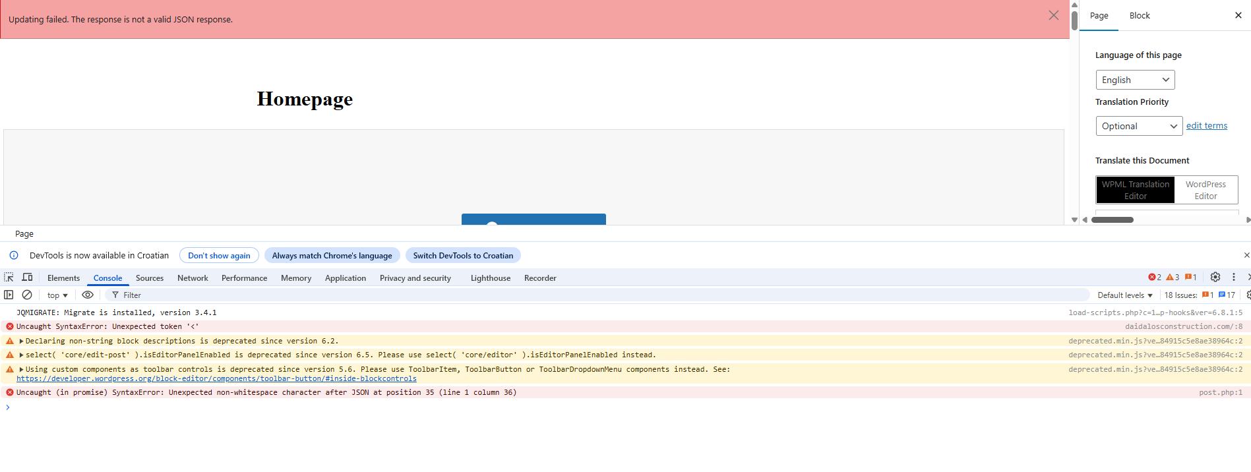Click the Uncaught SyntaxError Unexpected token message

pos(107,326)
